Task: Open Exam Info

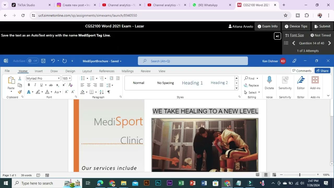Action: click(267, 26)
